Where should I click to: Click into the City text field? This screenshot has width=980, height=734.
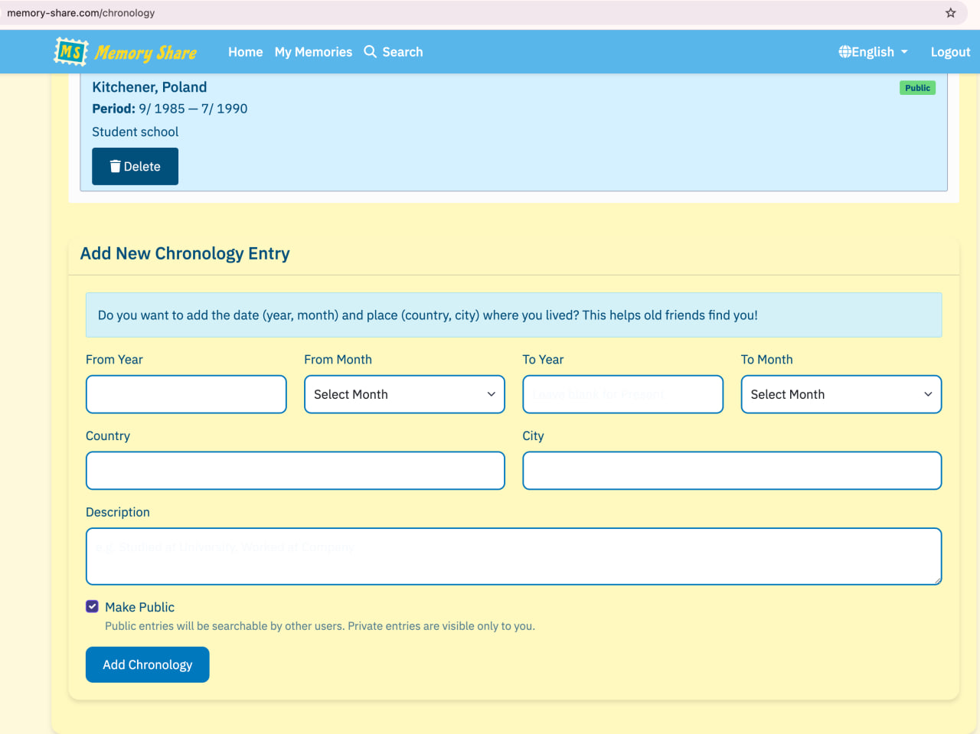point(731,471)
